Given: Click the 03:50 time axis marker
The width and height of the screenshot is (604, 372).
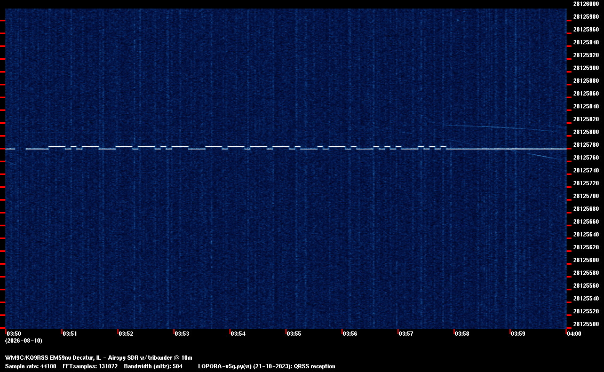Looking at the screenshot, I should pyautogui.click(x=14, y=334).
